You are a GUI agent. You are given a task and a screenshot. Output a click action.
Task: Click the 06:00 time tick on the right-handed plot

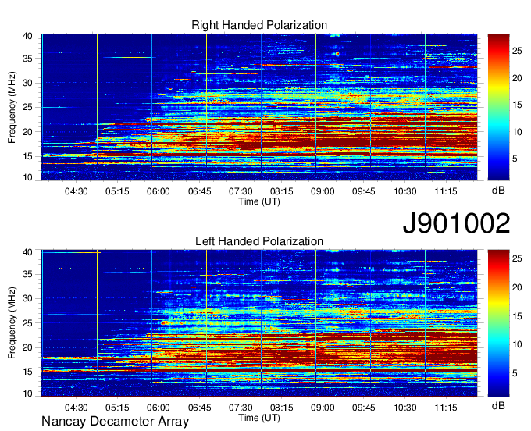[x=159, y=191]
